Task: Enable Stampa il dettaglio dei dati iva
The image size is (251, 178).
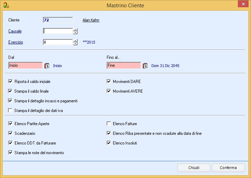Action: tap(10, 111)
